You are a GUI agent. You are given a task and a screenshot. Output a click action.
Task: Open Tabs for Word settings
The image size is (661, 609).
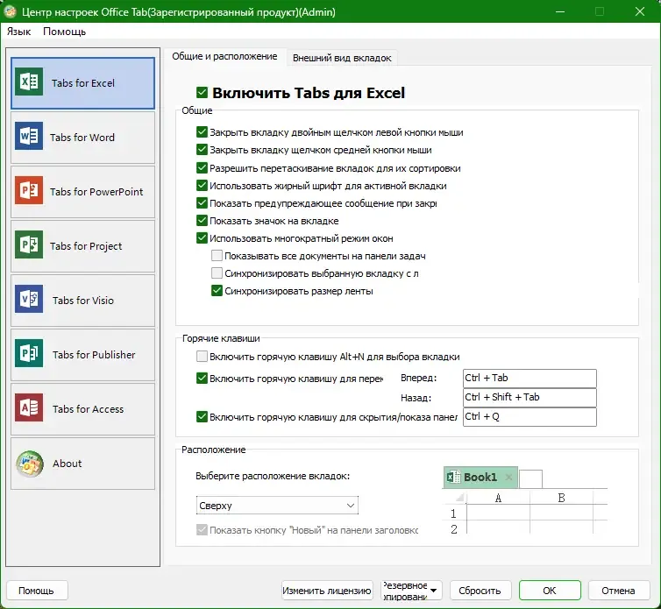[82, 138]
